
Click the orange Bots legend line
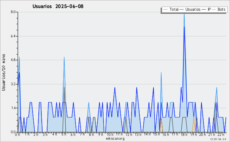coord(214,10)
